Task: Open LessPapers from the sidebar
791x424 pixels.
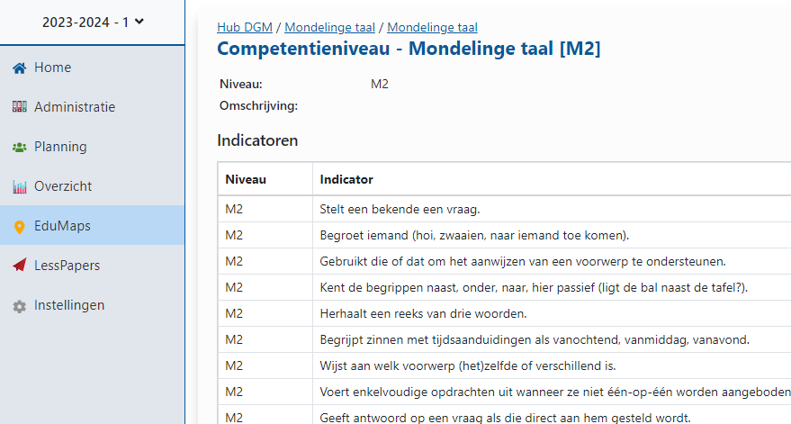Action: [x=93, y=266]
